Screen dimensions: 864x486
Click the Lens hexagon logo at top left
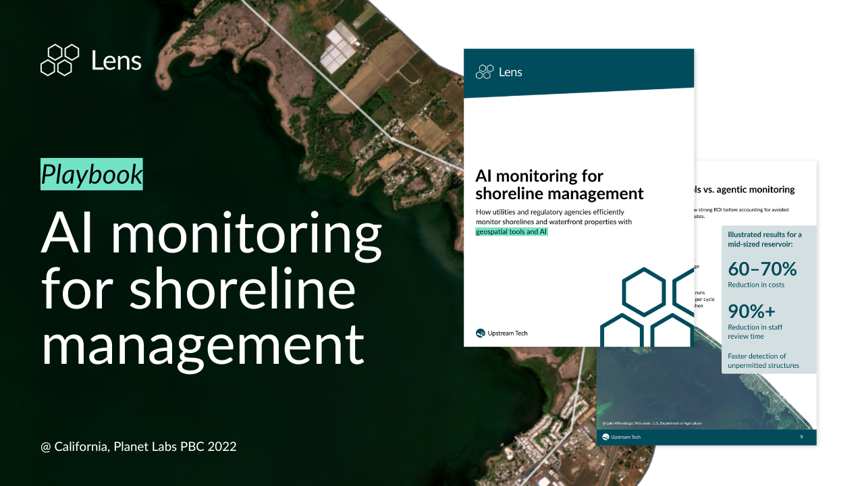point(60,59)
